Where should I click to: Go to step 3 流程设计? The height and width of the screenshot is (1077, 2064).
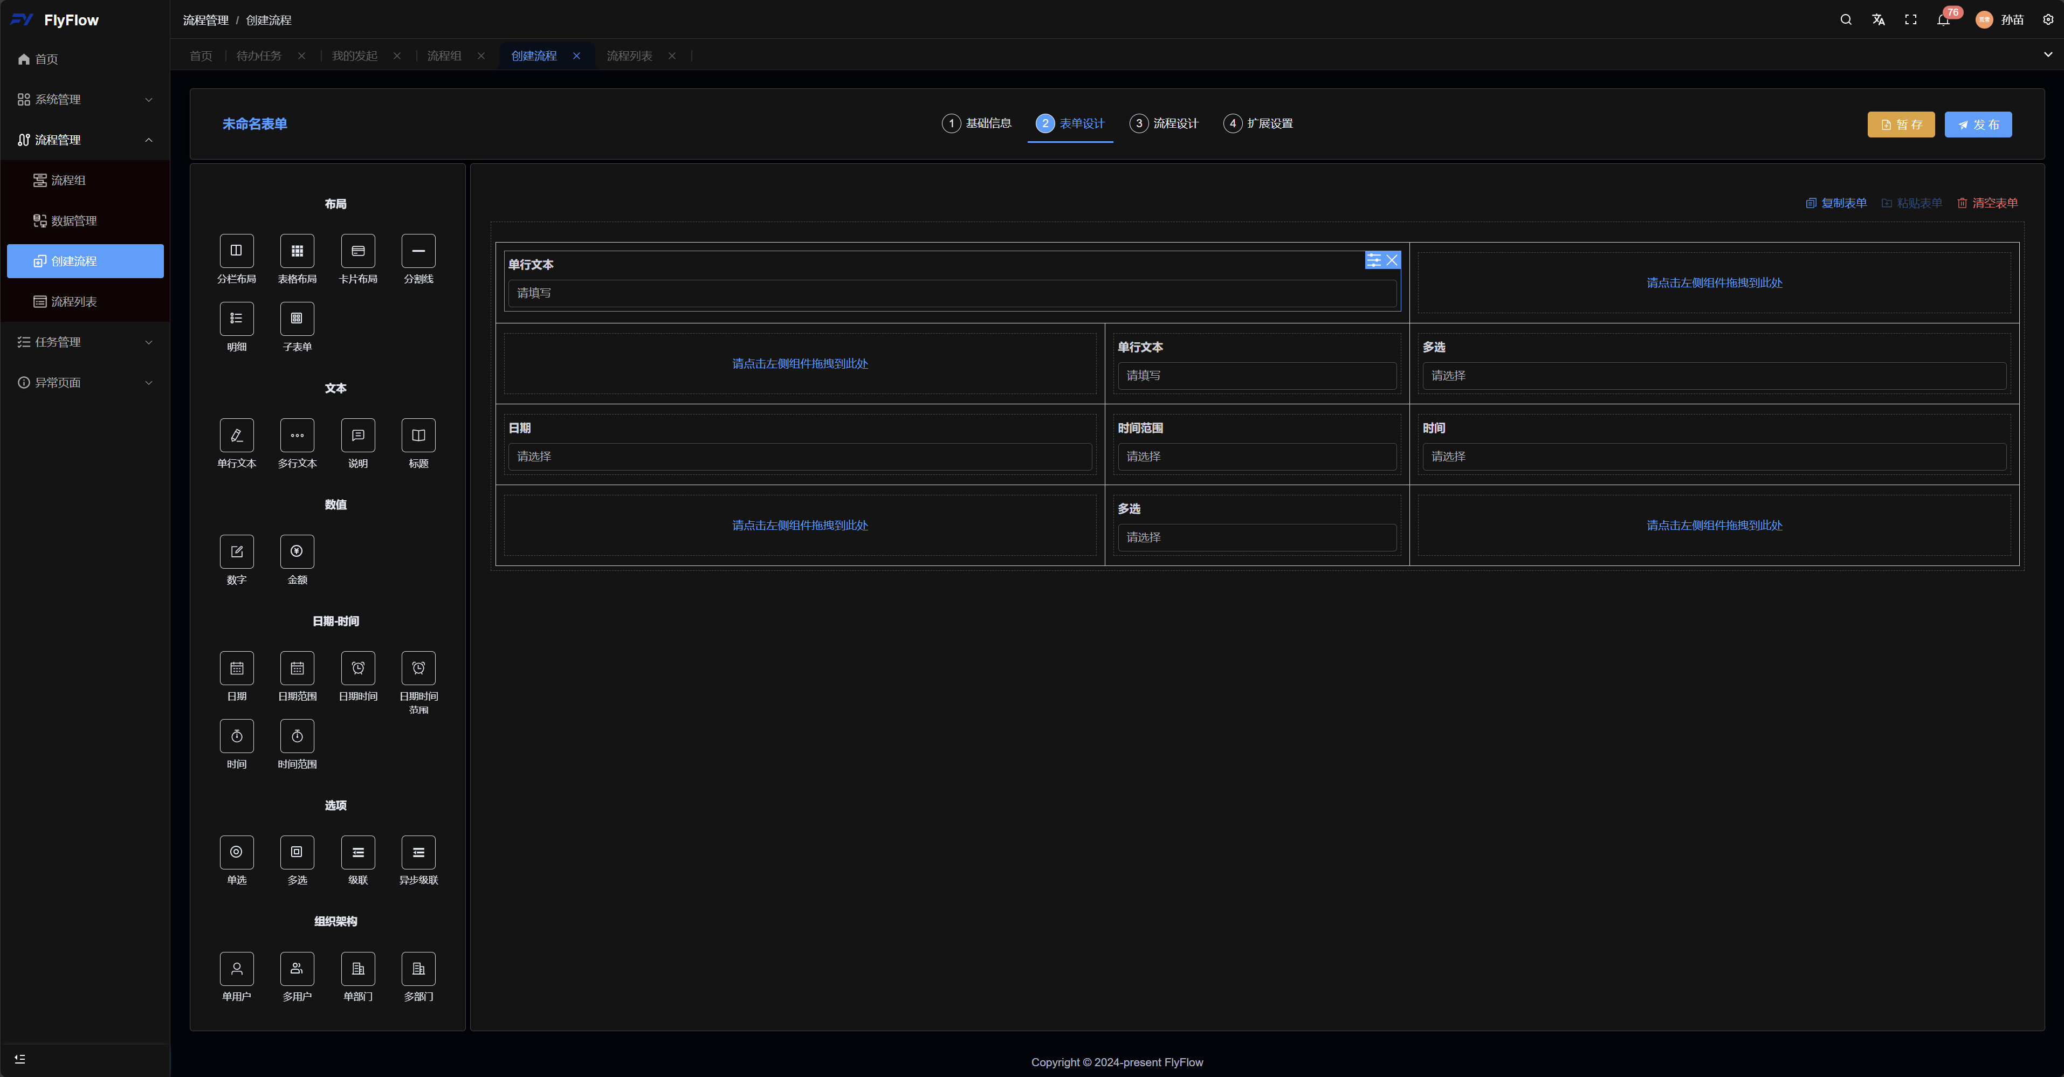(1164, 123)
